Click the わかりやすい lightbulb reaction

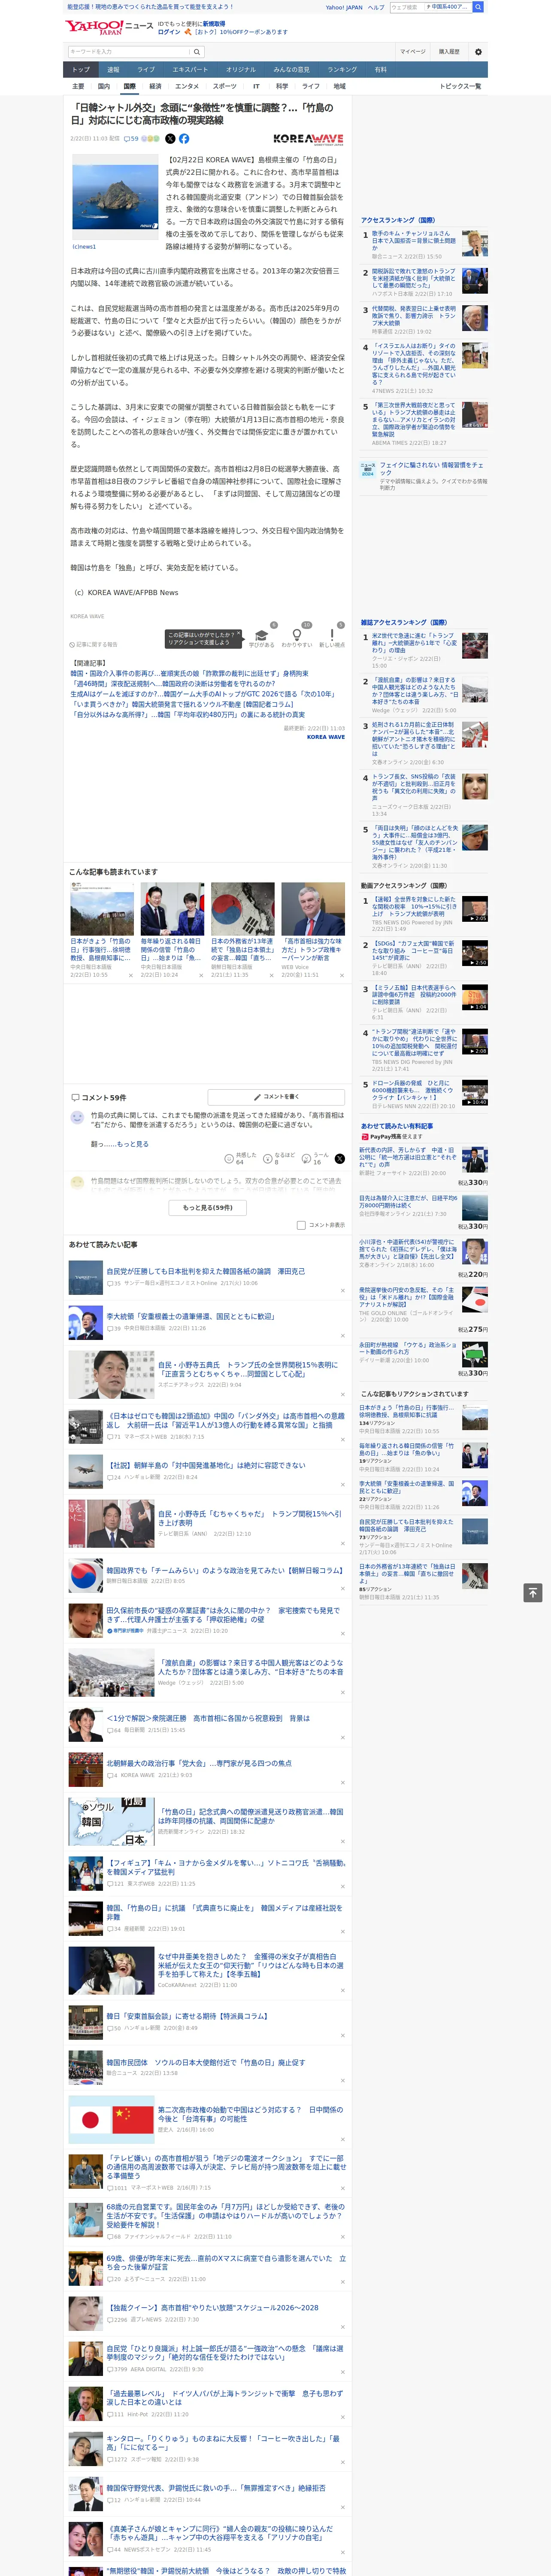[x=296, y=637]
